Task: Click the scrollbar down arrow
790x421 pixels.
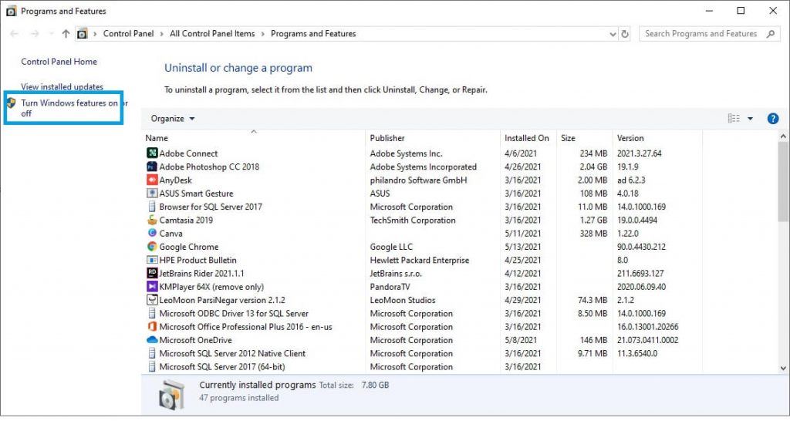Action: (783, 368)
